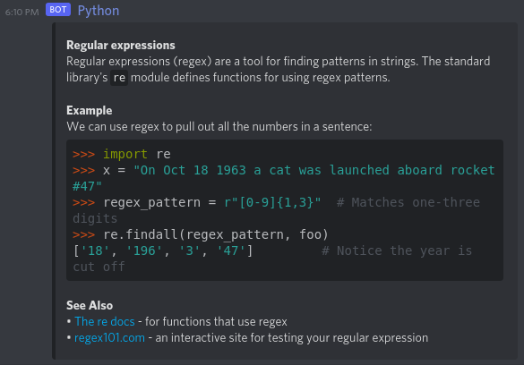524x365 pixels.
Task: Visit the regex101.com link
Action: click(109, 337)
